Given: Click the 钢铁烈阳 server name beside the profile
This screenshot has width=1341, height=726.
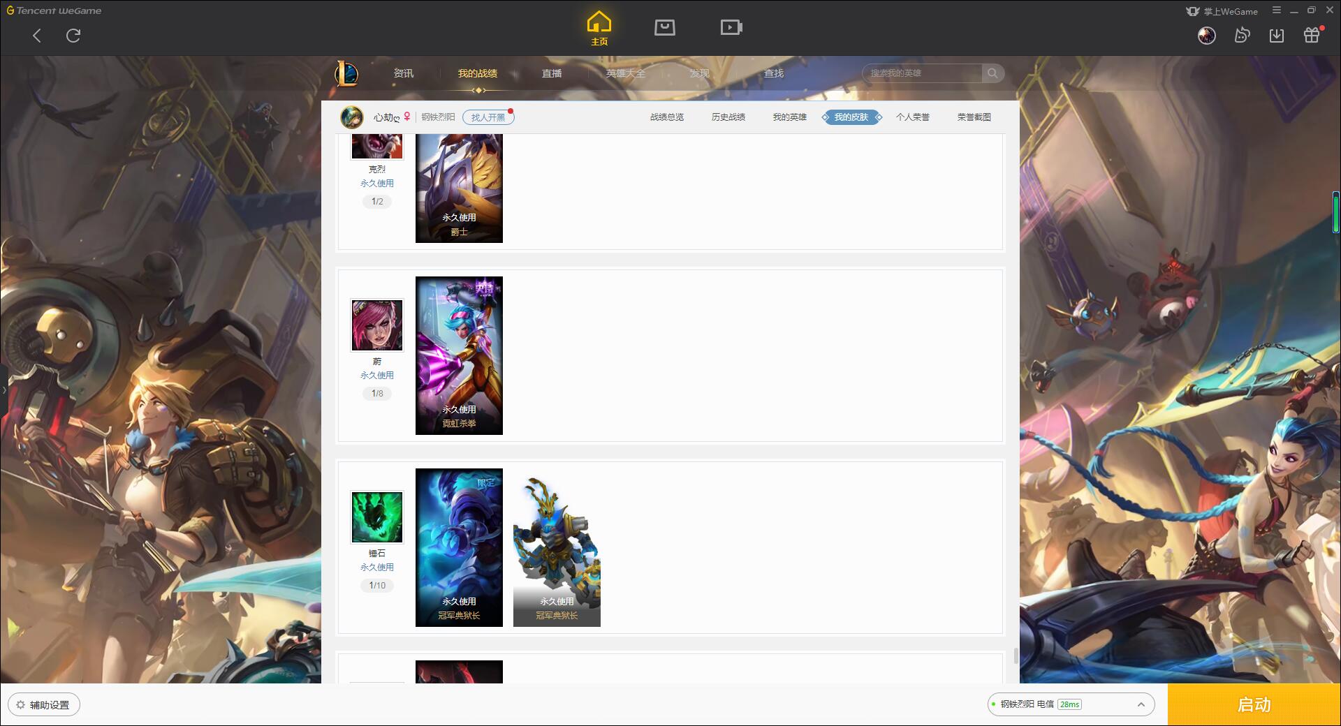Looking at the screenshot, I should 438,117.
